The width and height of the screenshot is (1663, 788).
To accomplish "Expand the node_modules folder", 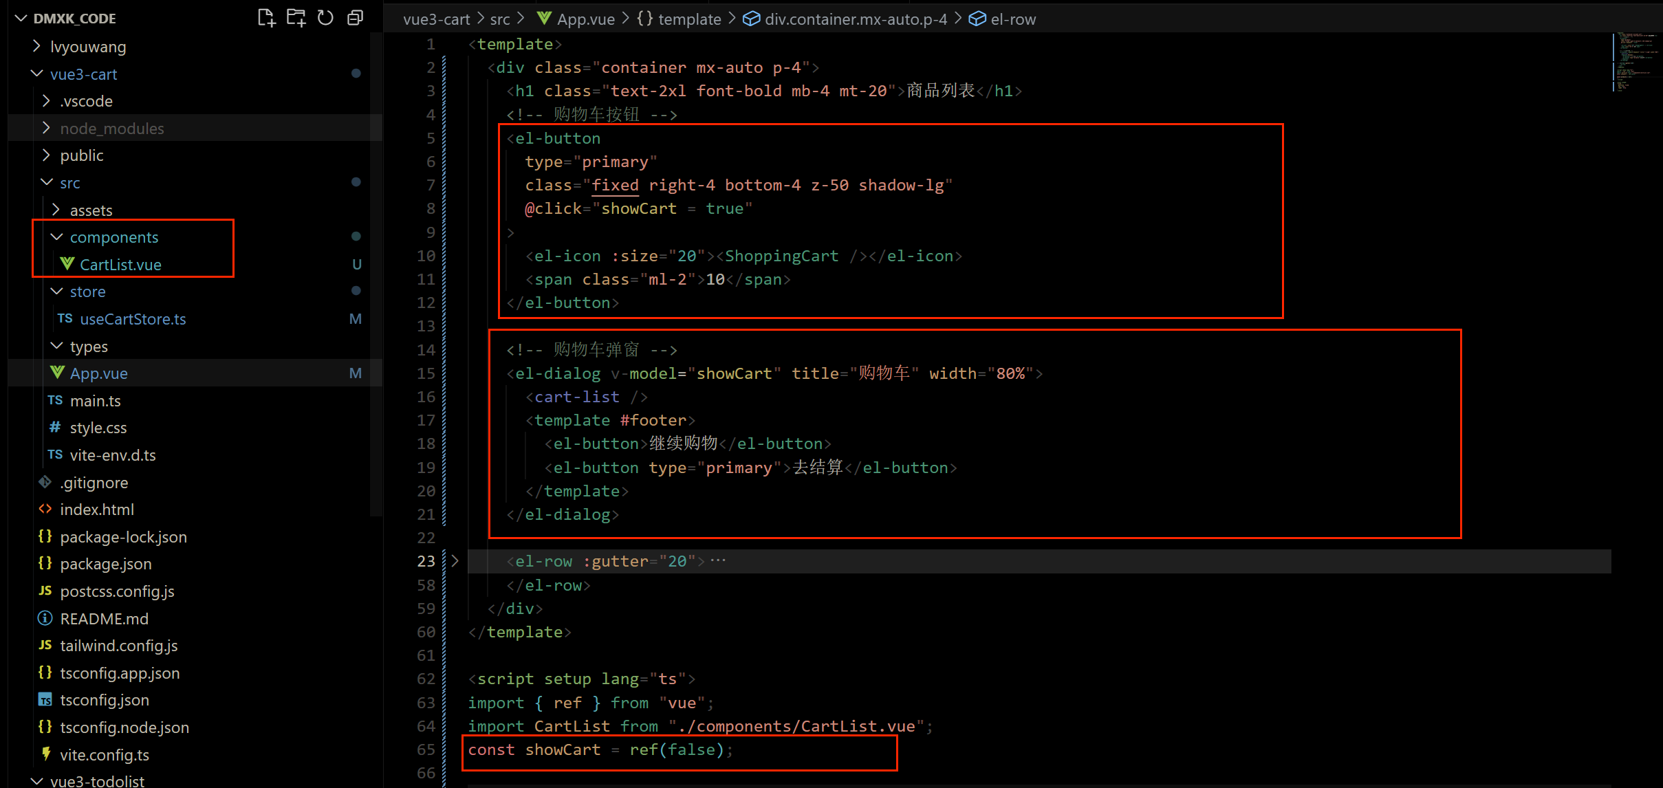I will click(x=111, y=129).
